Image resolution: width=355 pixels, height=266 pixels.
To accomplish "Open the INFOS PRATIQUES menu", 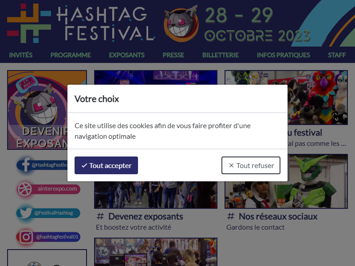I will click(284, 55).
